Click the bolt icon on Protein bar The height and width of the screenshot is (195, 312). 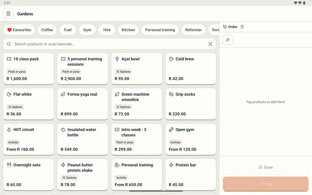171,165
